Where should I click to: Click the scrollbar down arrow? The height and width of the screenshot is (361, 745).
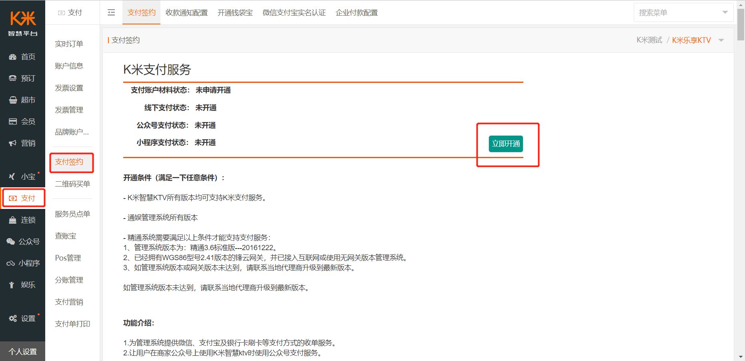pyautogui.click(x=741, y=357)
